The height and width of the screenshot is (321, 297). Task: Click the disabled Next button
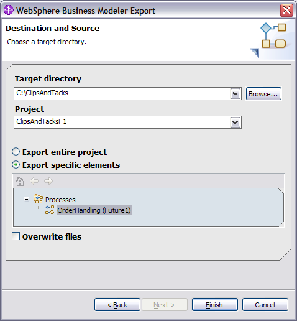[165, 305]
